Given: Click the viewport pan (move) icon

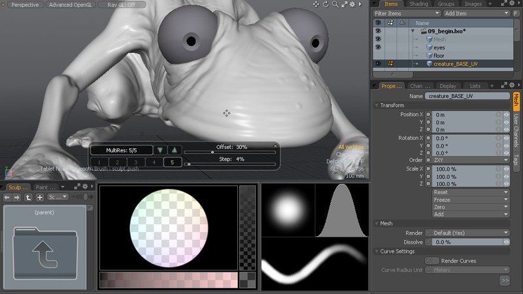Looking at the screenshot, I should (316, 5).
